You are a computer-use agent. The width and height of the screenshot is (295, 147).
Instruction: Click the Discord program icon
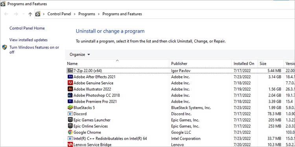[70, 114]
